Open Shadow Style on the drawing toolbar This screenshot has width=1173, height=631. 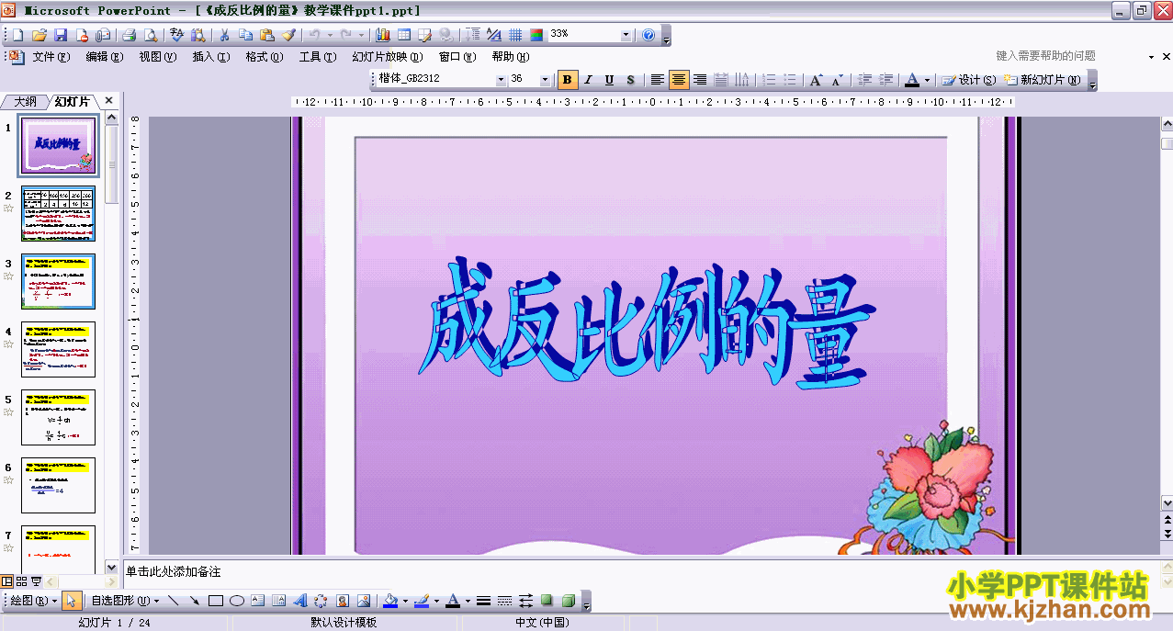point(547,601)
